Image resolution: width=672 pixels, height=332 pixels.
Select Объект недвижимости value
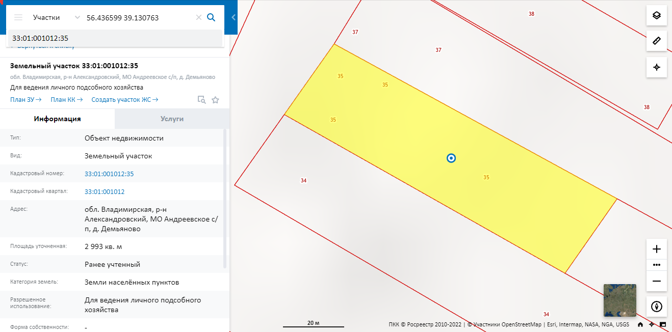click(x=124, y=138)
